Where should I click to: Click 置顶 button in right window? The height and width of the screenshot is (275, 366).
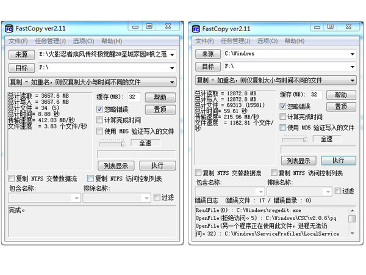tap(341, 106)
